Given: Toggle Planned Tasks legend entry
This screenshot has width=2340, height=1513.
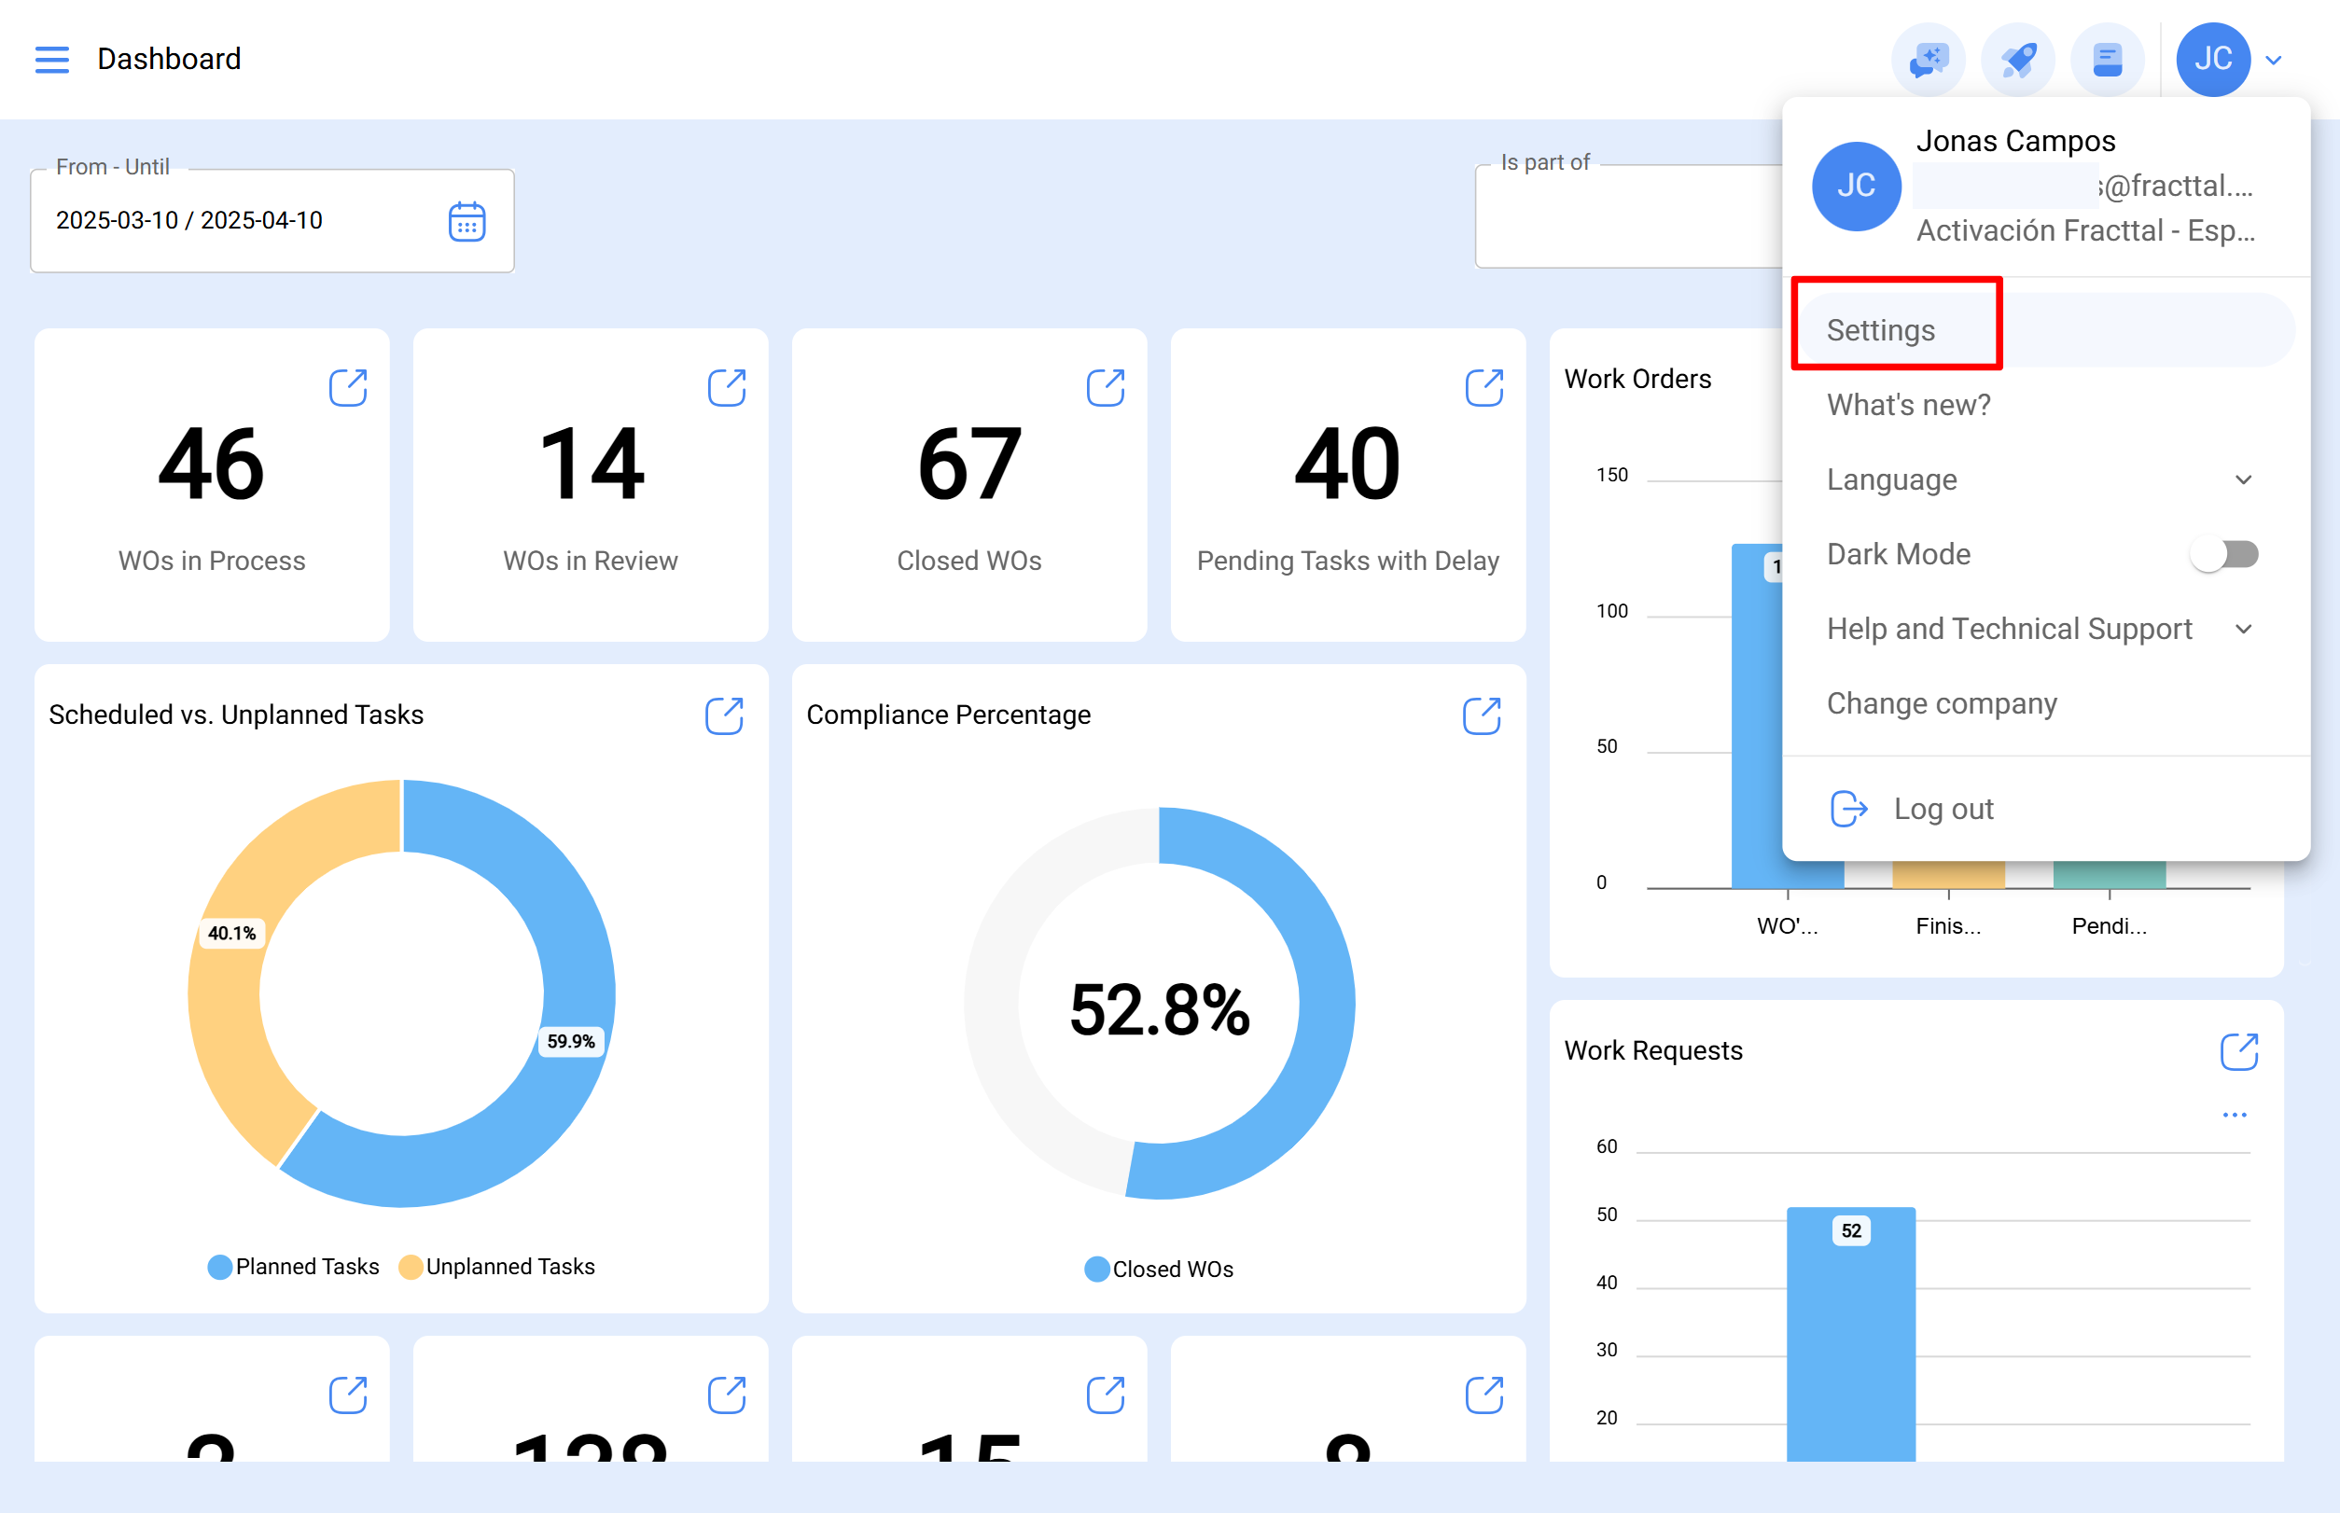Looking at the screenshot, I should pos(293,1267).
